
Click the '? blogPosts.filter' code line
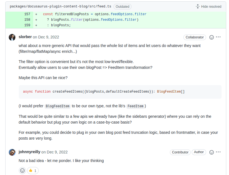point(93,20)
